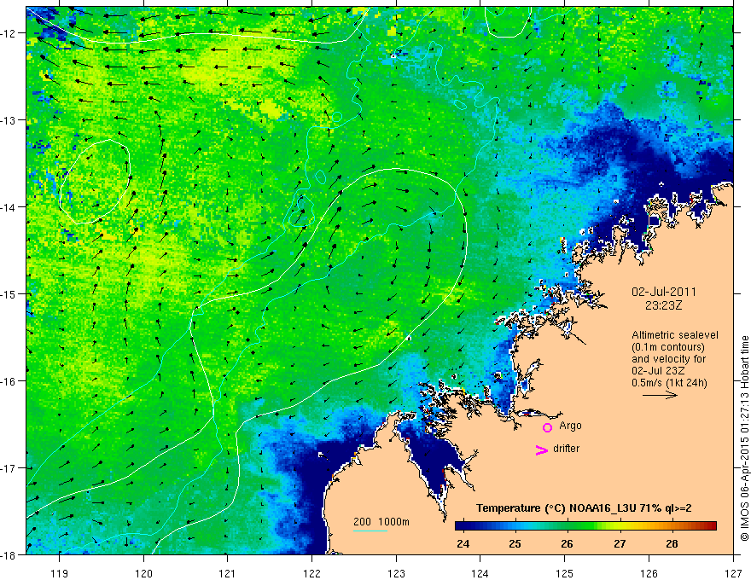The height and width of the screenshot is (580, 751).
Task: Click the latitude axis label '-14'
Action: pyautogui.click(x=9, y=207)
